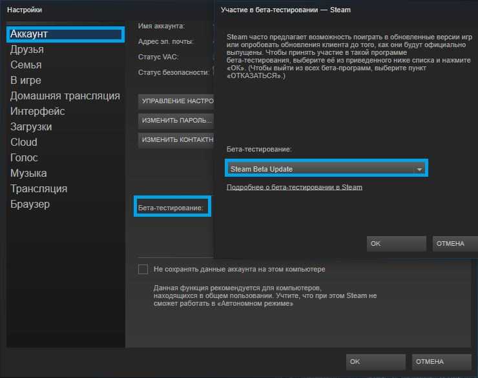Screen dimensions: 478x378
Task: Click OK in the Настройки window
Action: (375, 362)
